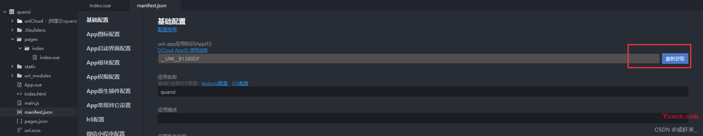This screenshot has width=703, height=136.
Task: Switch to the index.vue tab
Action: (x=100, y=5)
